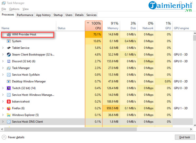Click the 959.5 MB memory cell
196x143 pixels.
point(111,108)
